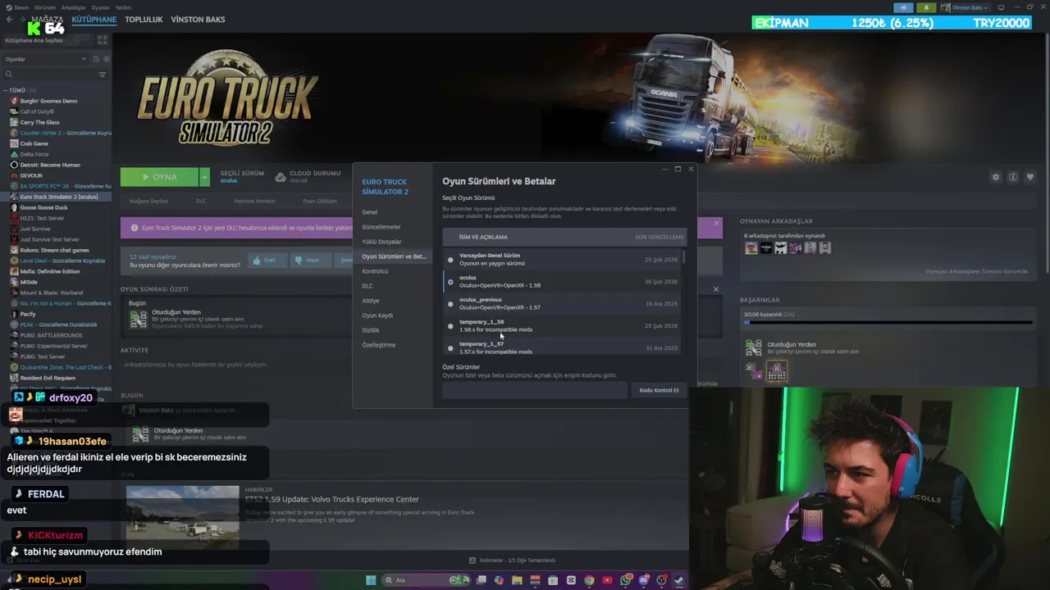This screenshot has height=590, width=1050.
Task: Open the Arkadaşlar menu in top bar
Action: (x=73, y=7)
